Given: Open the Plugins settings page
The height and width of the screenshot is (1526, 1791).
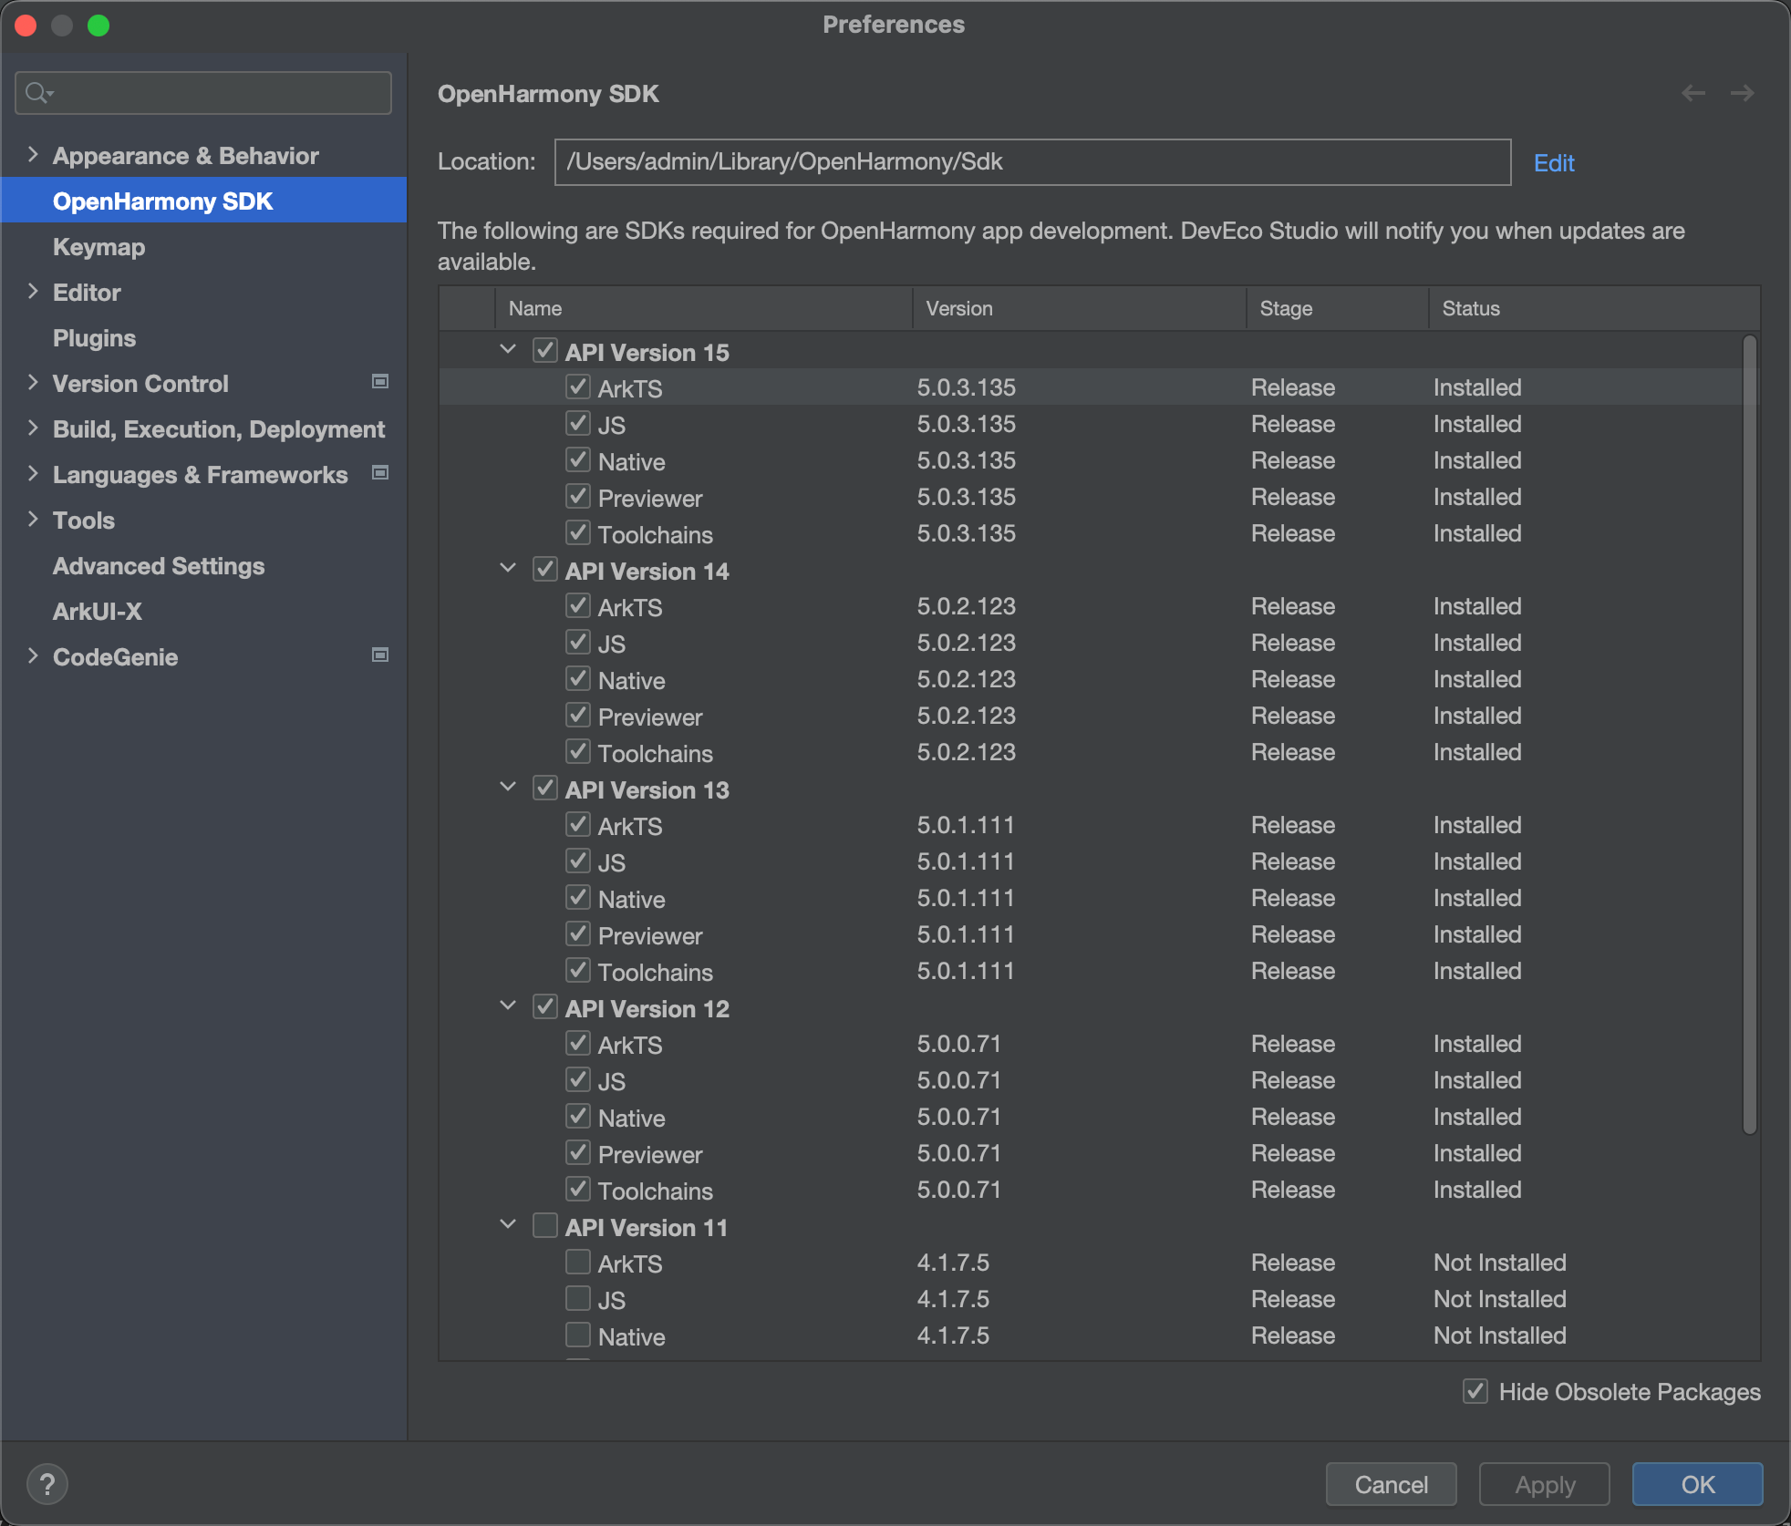Looking at the screenshot, I should [94, 338].
